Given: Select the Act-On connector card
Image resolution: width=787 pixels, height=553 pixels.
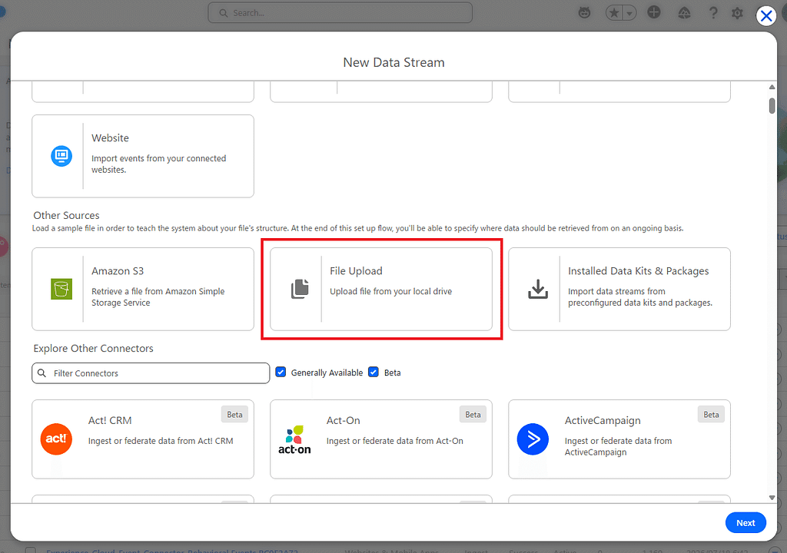Looking at the screenshot, I should click(381, 439).
